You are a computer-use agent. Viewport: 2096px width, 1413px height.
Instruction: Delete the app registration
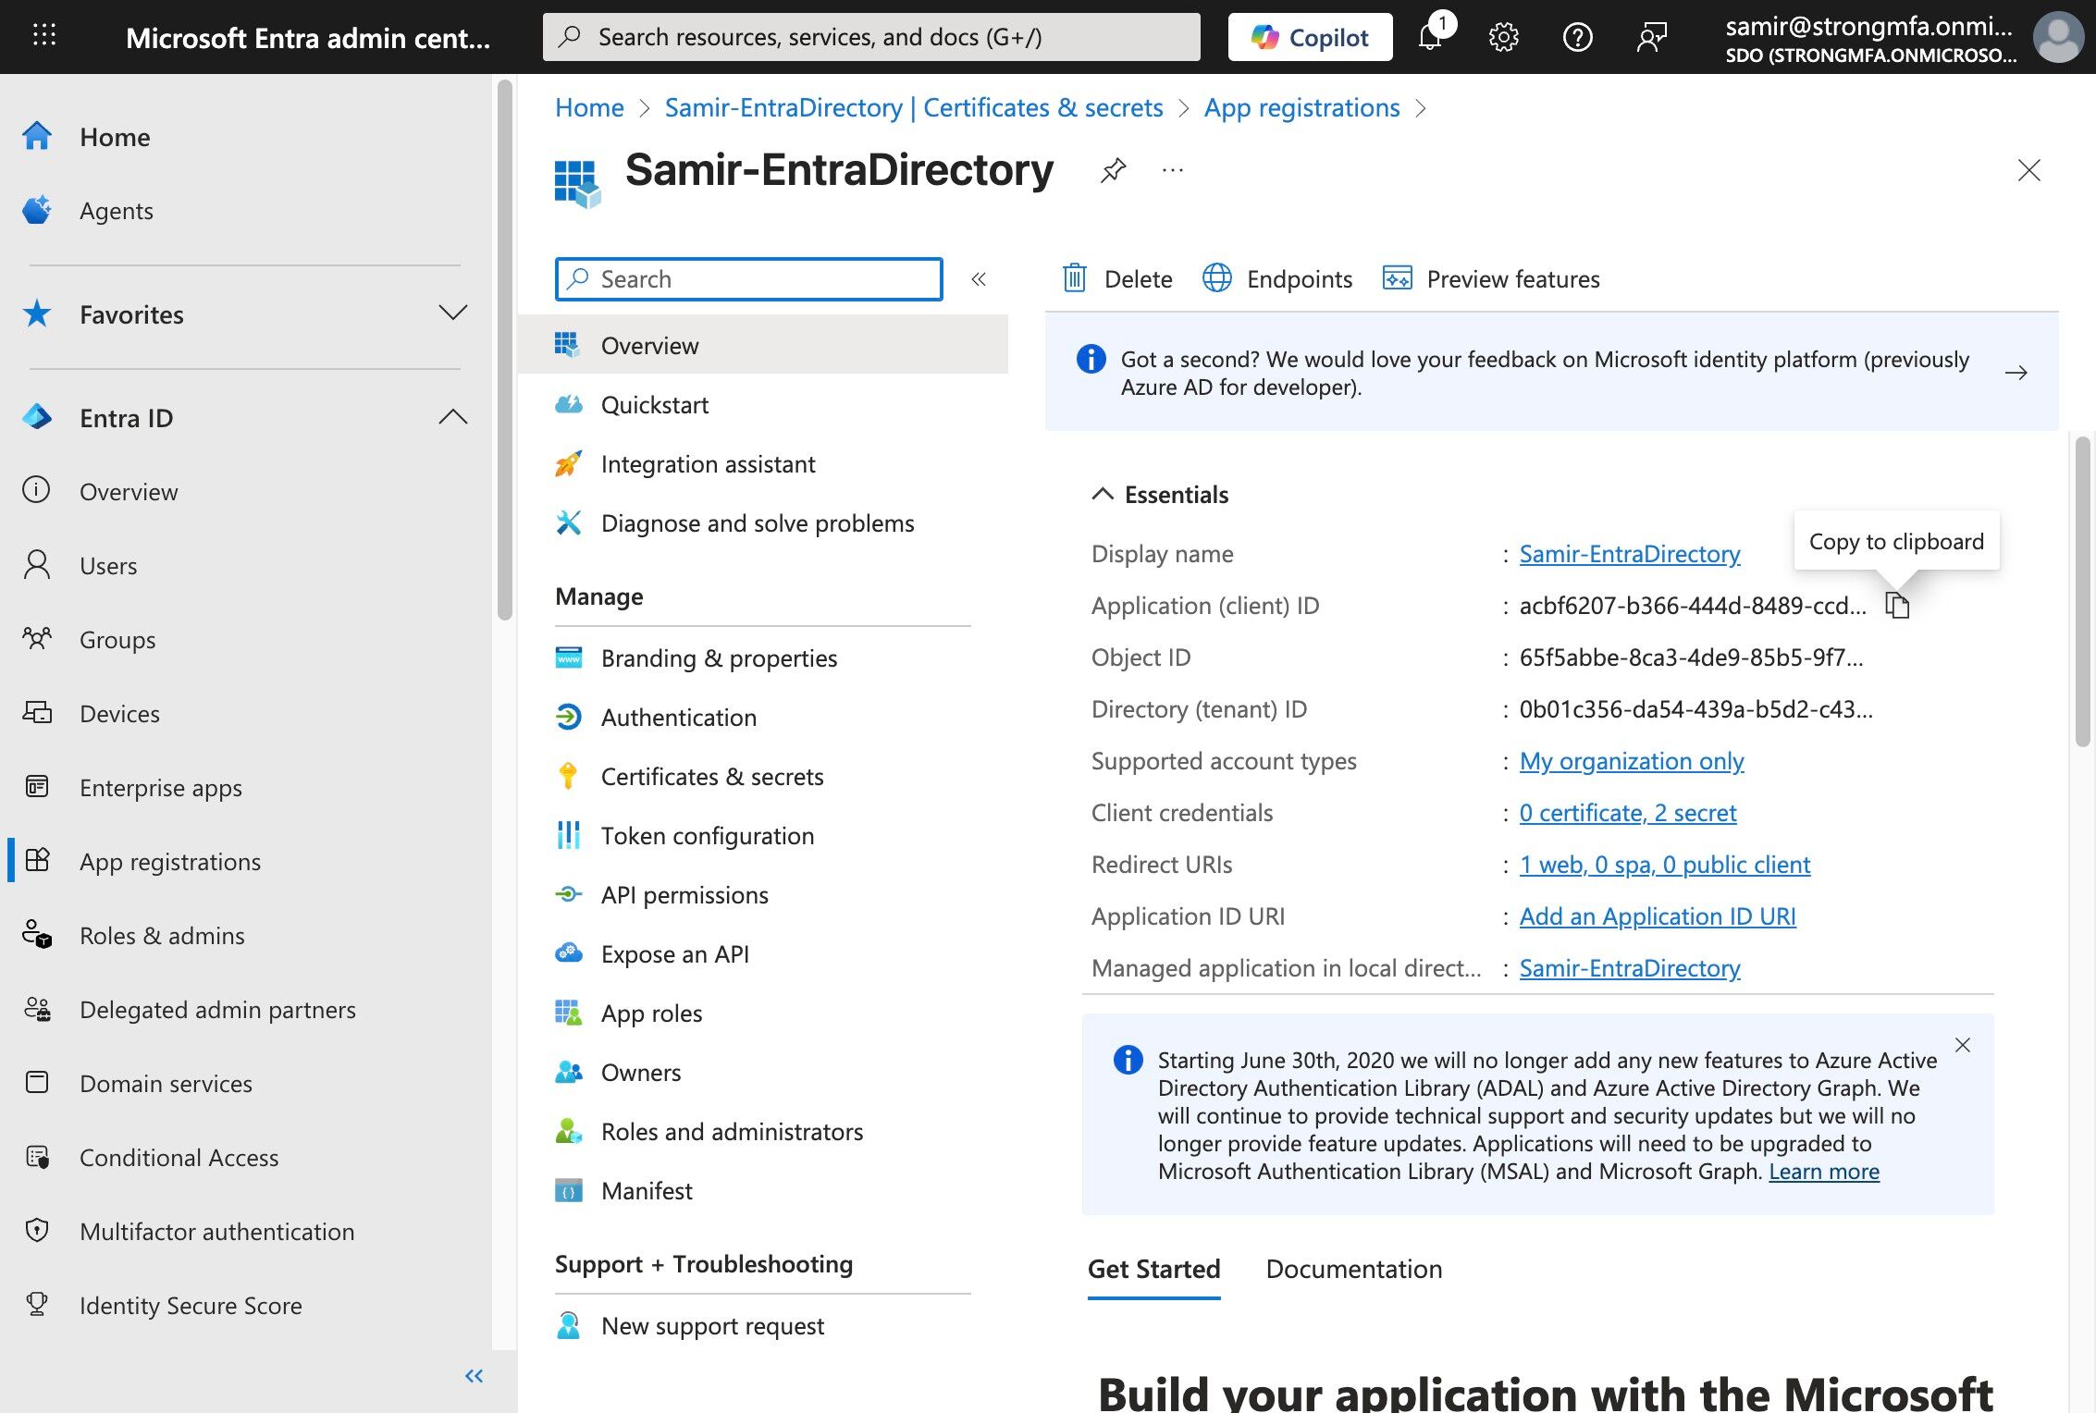click(x=1116, y=279)
